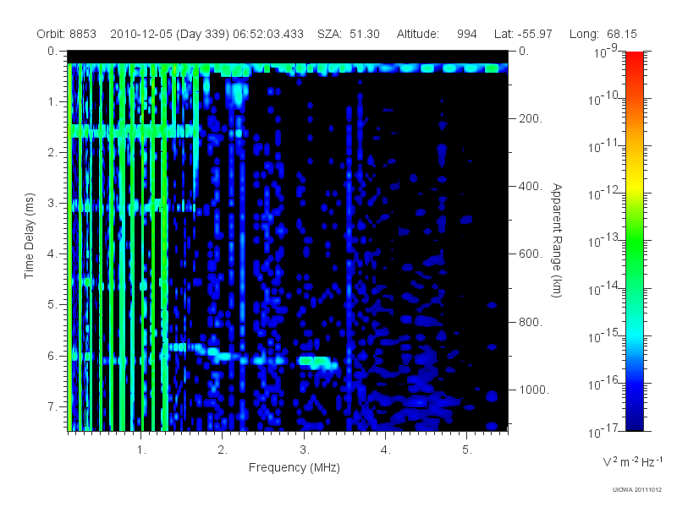Screen dimensions: 677x507
Task: Click the timestamp '06:52:03.433'
Action: (x=268, y=34)
